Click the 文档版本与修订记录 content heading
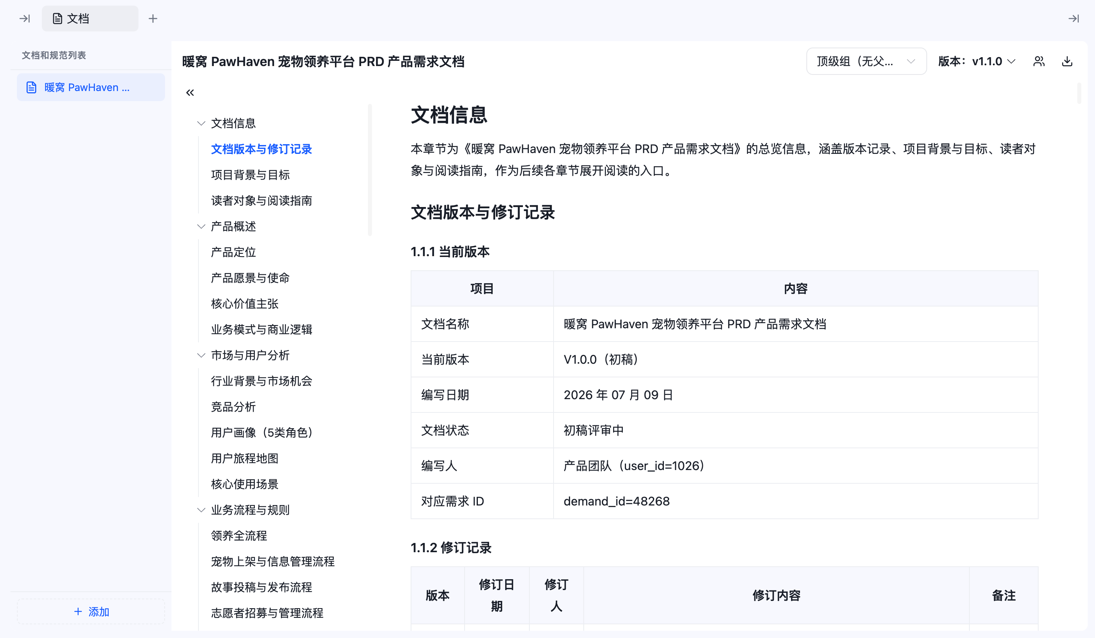 coord(483,213)
